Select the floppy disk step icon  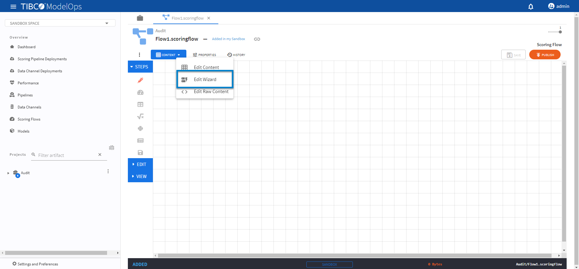(x=140, y=153)
